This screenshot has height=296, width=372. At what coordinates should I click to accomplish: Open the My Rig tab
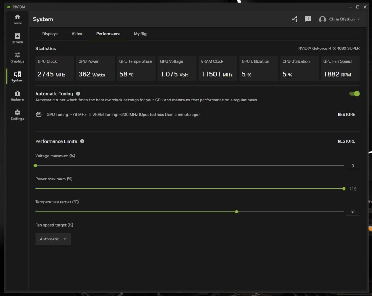click(140, 34)
